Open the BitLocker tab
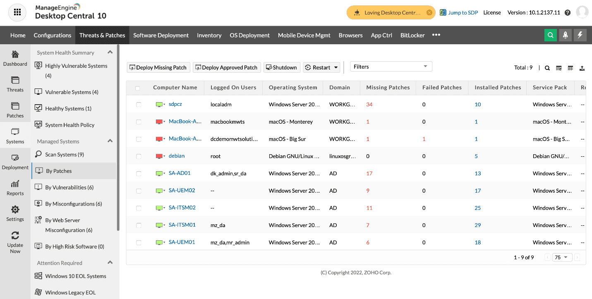Screen dimensions: 592x299 412,35
